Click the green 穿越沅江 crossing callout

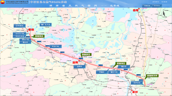(39, 36)
